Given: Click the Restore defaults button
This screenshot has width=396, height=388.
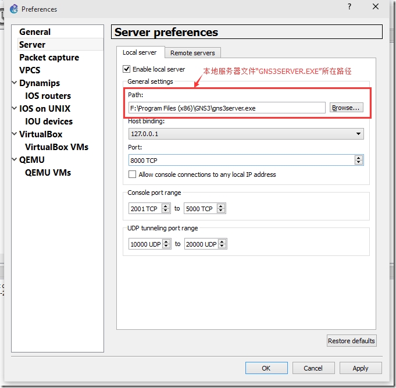Looking at the screenshot, I should (351, 341).
